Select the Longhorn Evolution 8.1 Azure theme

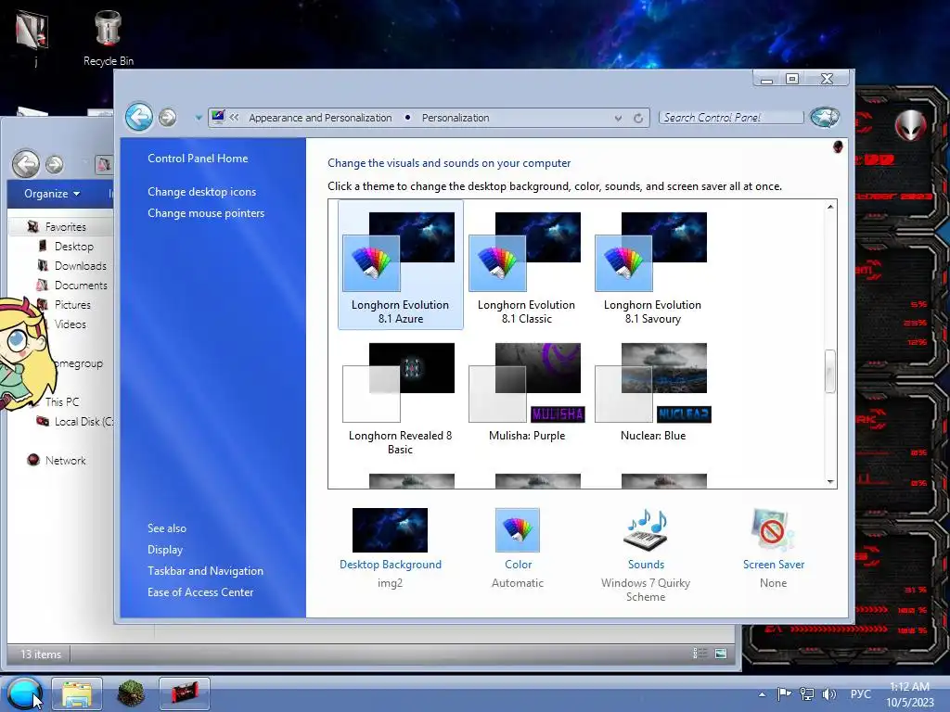[401, 266]
